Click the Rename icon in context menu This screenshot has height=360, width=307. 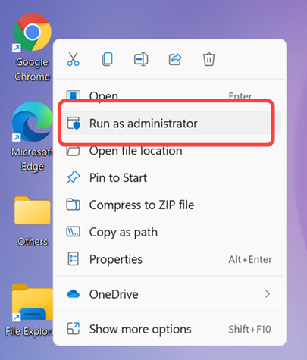click(141, 59)
